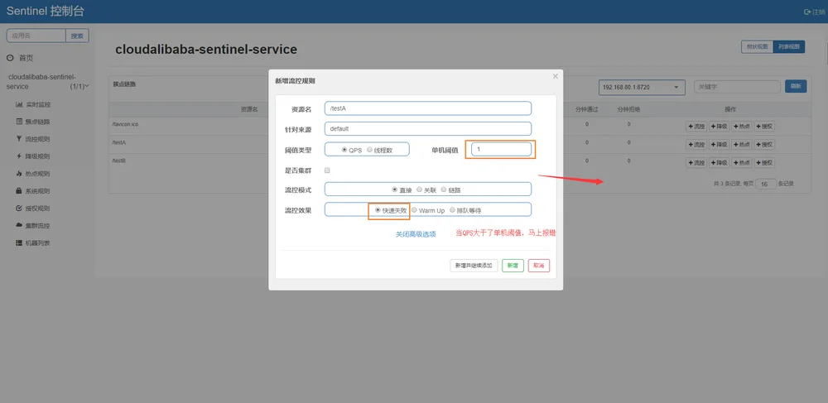Viewport: 828px width, 403px height.
Task: Choose 链路 flow control mode
Action: [x=444, y=190]
